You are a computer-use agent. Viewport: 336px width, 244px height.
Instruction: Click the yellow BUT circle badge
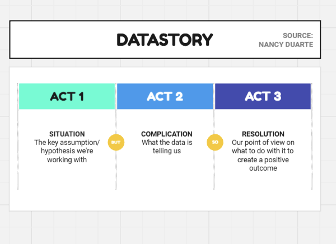coord(116,142)
